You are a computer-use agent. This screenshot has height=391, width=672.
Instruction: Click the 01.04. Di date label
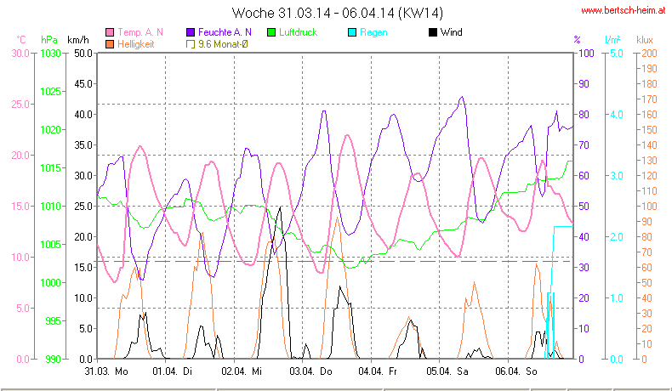173,371
